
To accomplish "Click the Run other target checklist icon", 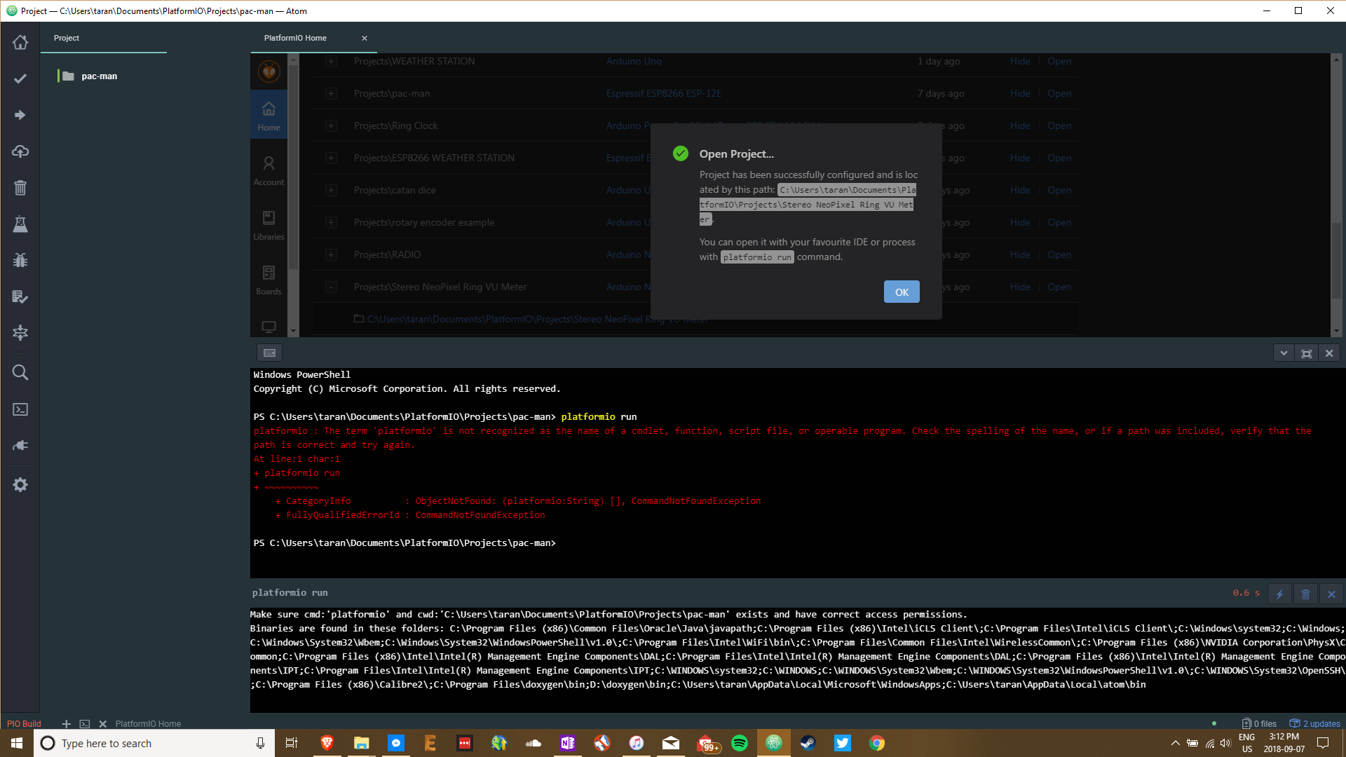I will pyautogui.click(x=20, y=296).
